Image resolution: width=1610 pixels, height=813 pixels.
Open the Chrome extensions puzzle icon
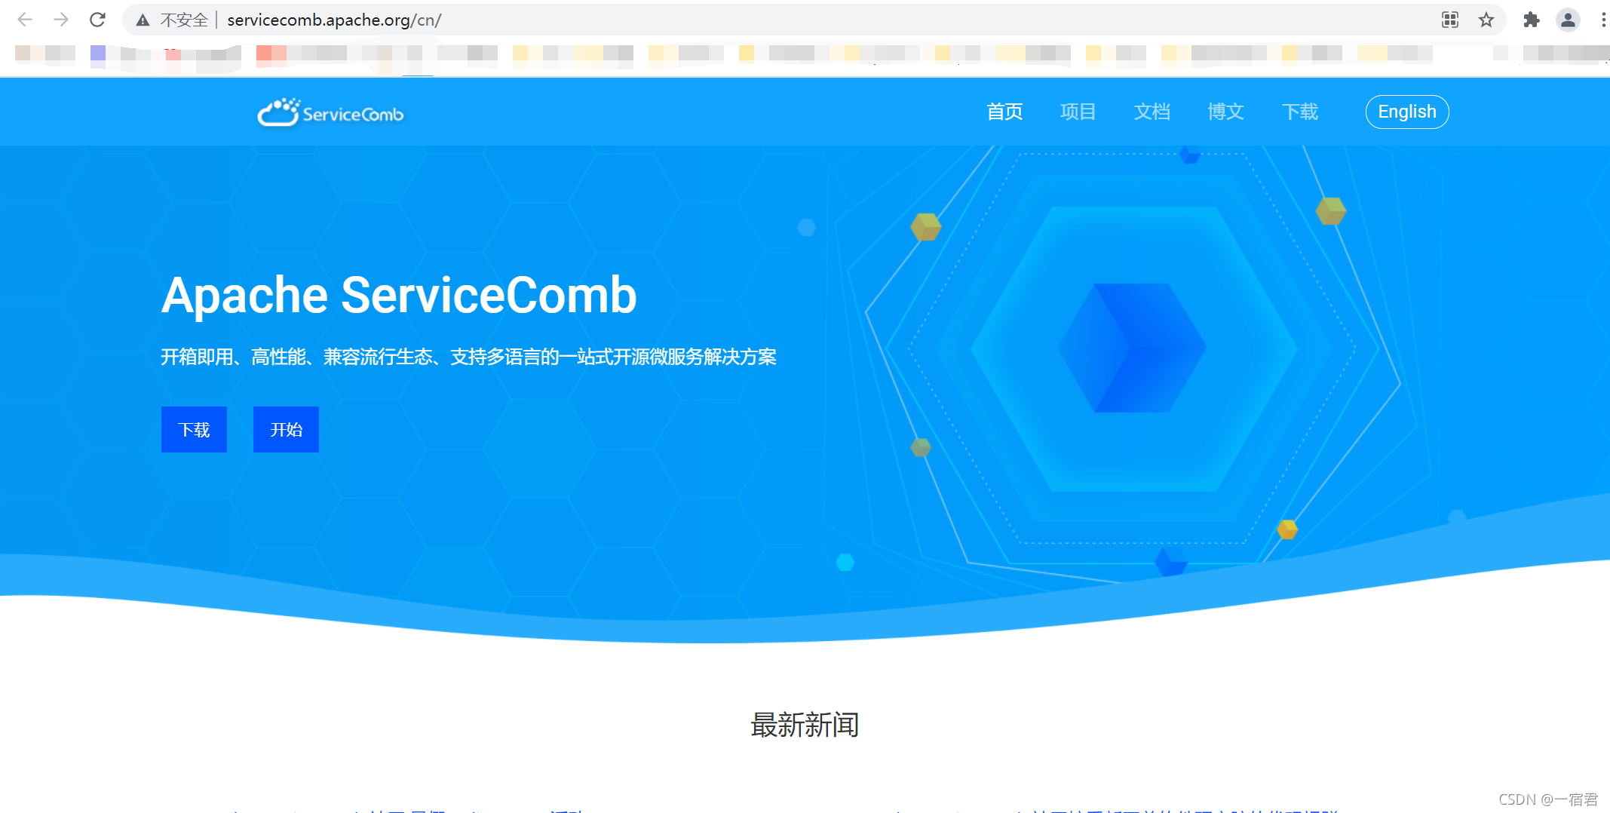1532,20
